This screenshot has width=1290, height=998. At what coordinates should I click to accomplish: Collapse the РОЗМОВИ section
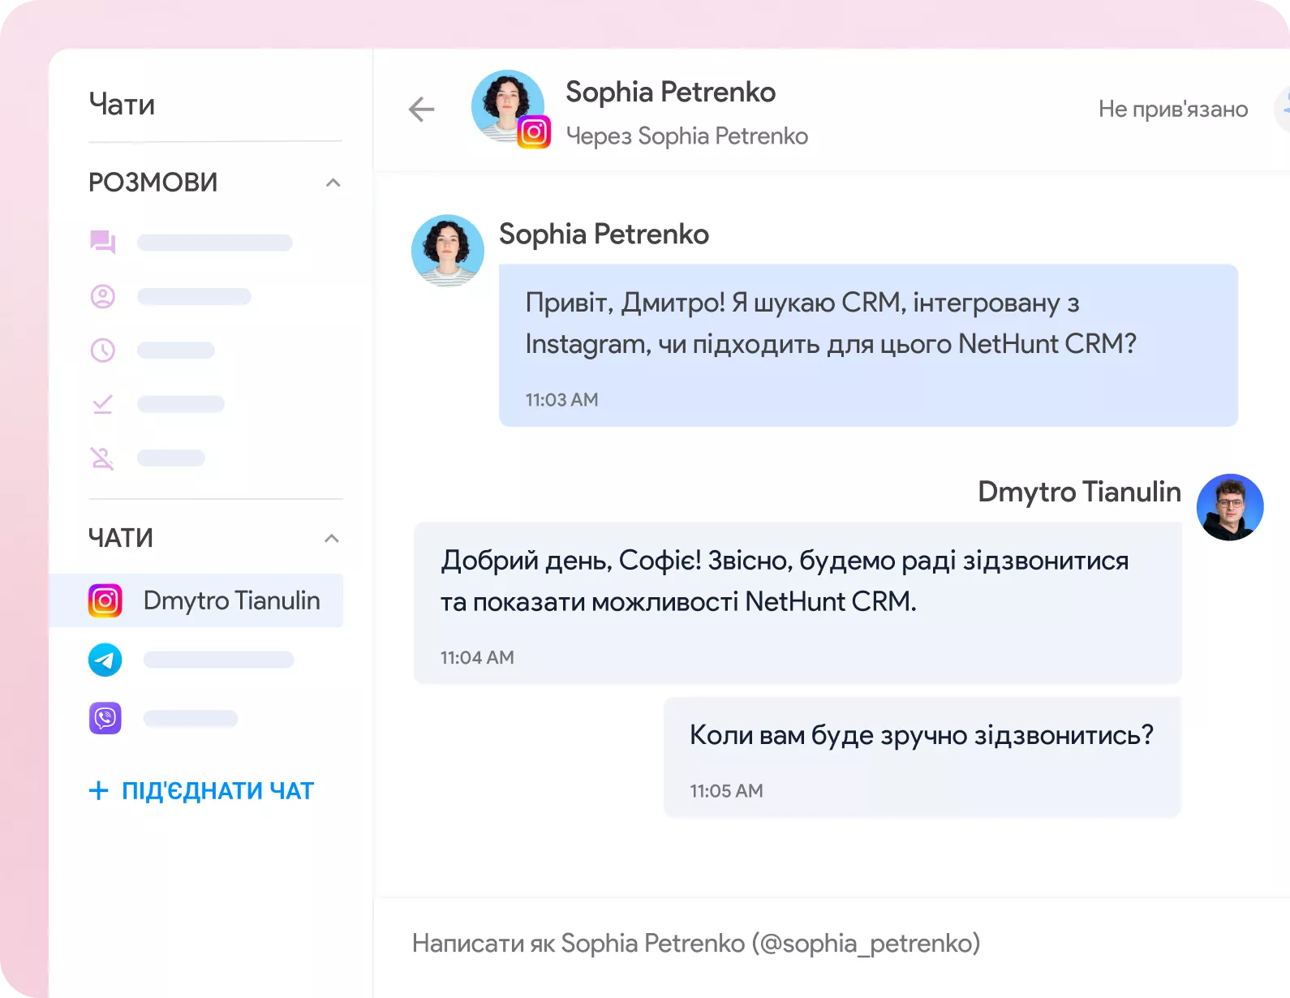(333, 183)
